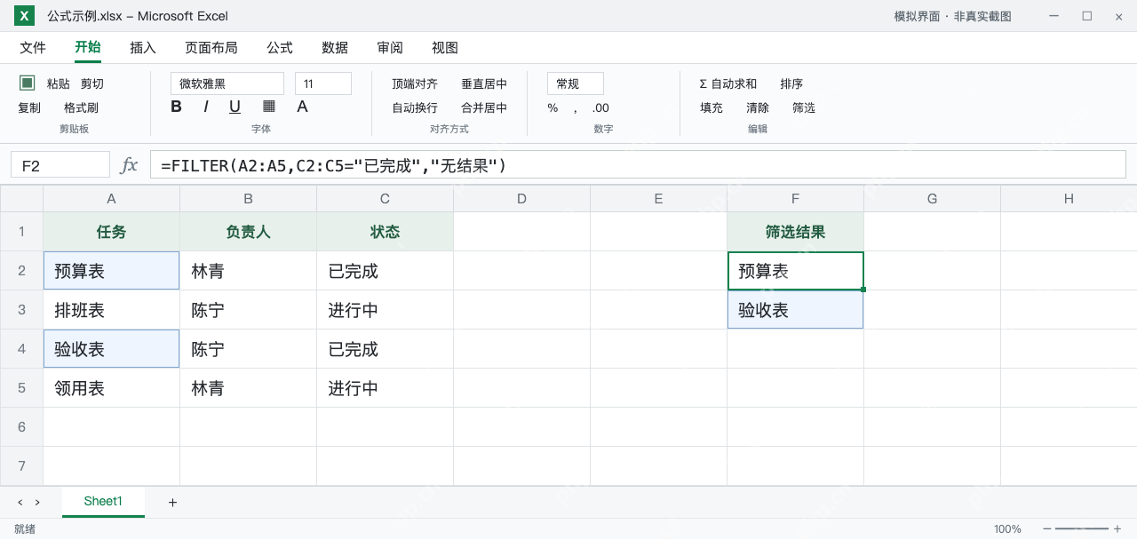Select the 任务 header cell
This screenshot has height=540, width=1137.
[111, 232]
